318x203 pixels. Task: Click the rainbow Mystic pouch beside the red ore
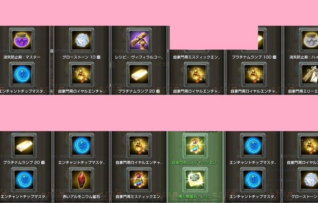(x=139, y=180)
